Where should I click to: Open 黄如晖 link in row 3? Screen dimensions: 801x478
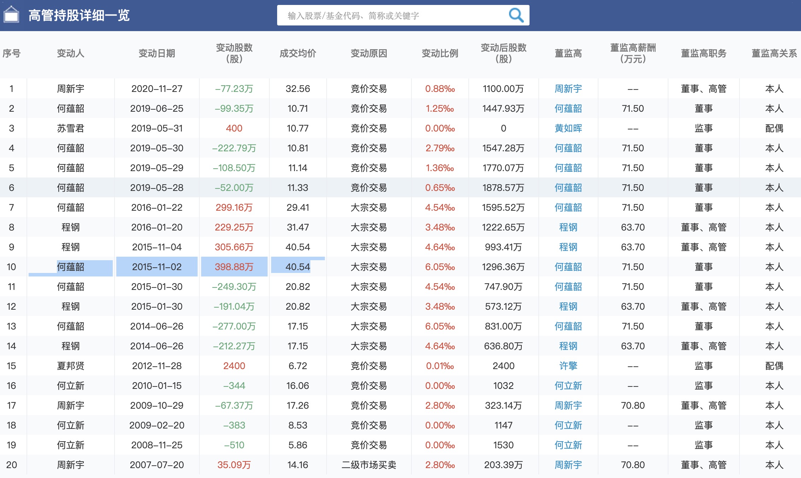(568, 128)
